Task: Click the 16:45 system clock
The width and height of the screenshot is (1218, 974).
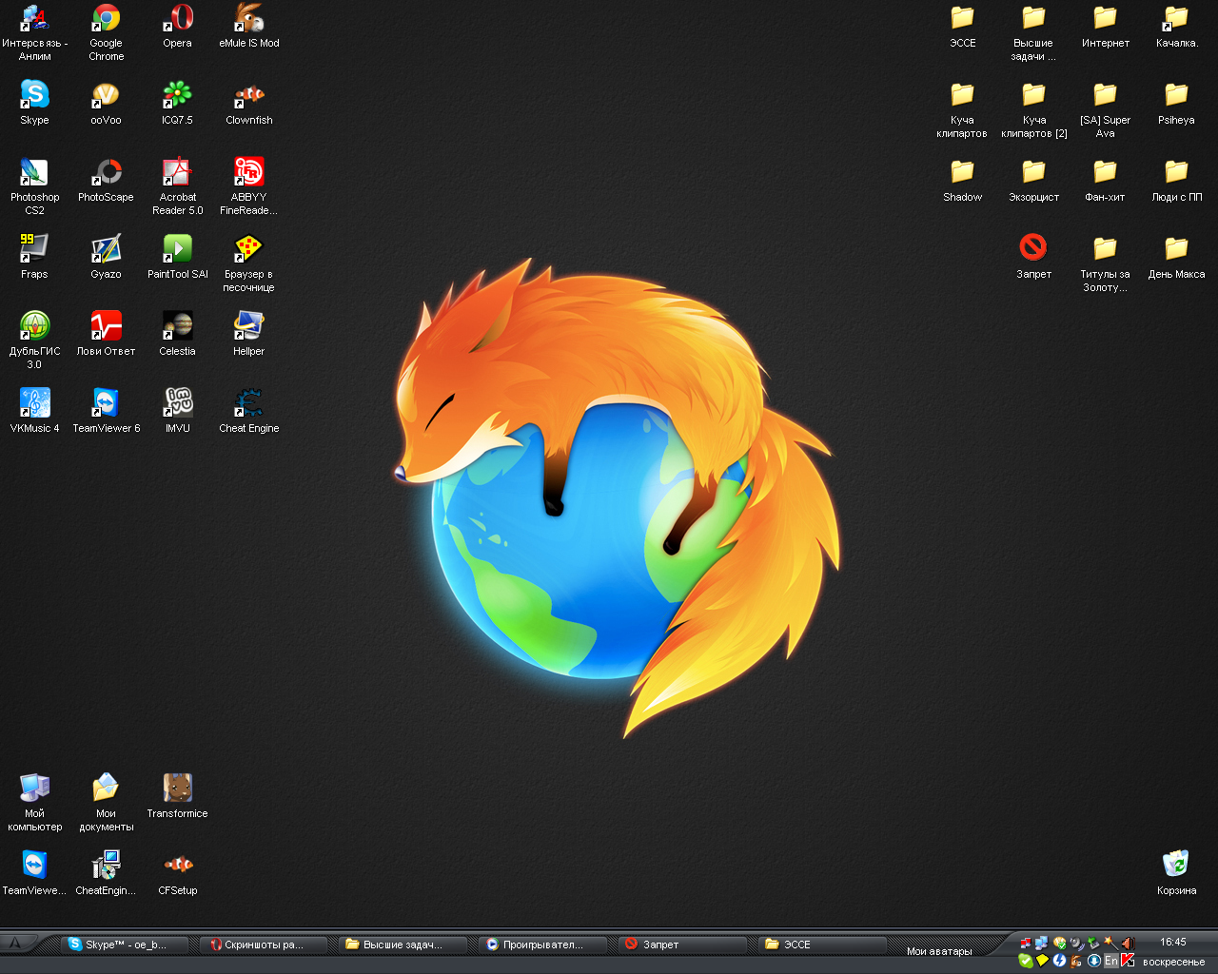Action: [1172, 942]
